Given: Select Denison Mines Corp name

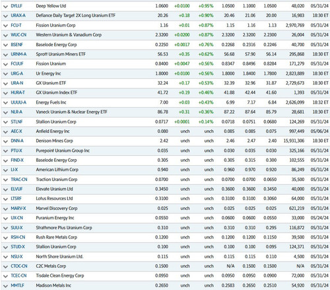Looking at the screenshot, I should (x=54, y=141).
